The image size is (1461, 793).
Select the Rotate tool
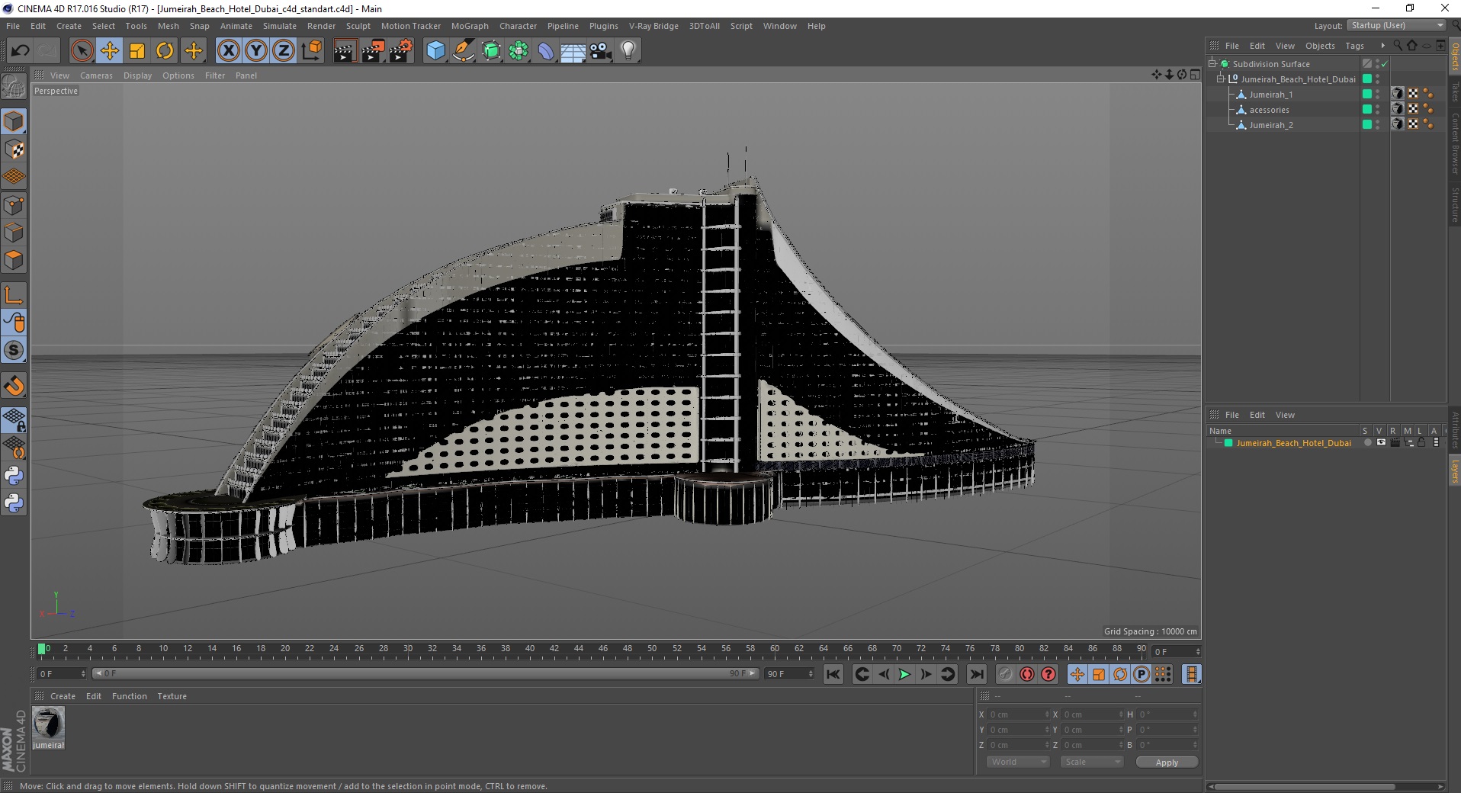[165, 51]
